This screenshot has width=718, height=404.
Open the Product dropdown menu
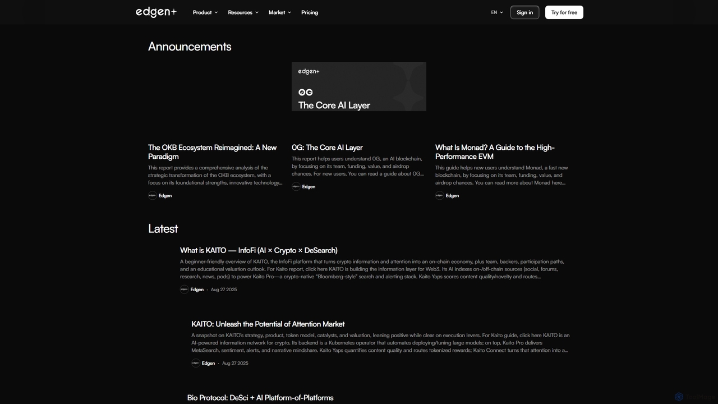coord(205,12)
